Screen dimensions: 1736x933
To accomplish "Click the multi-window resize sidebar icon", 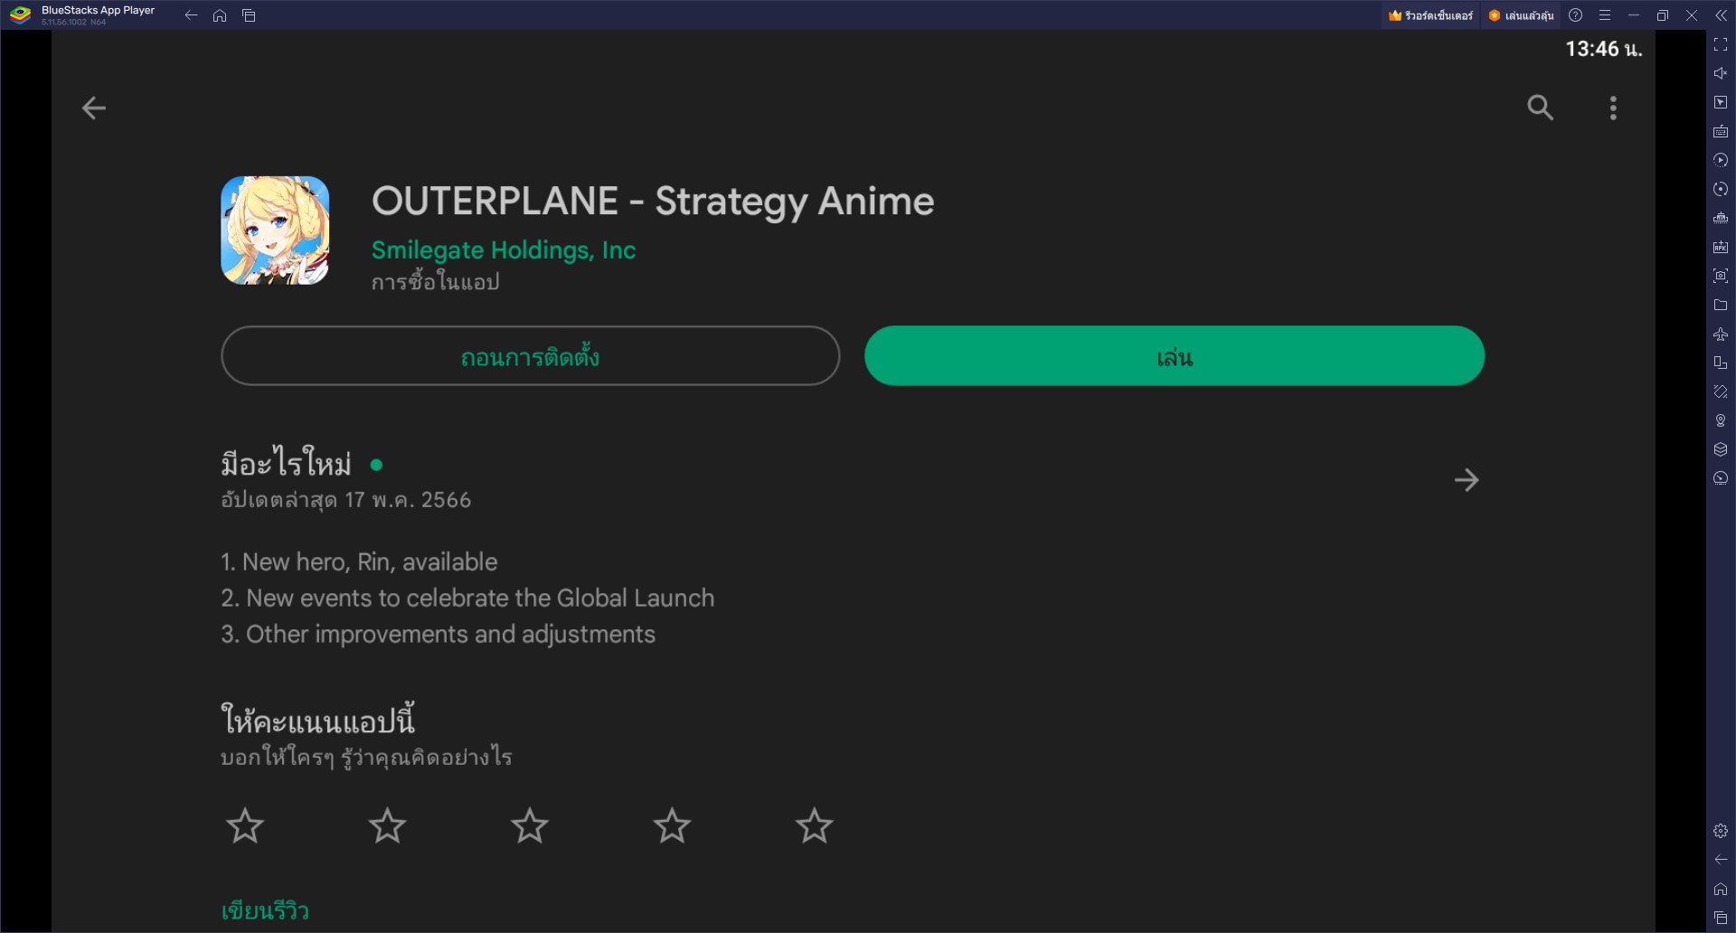I will coord(1721,363).
